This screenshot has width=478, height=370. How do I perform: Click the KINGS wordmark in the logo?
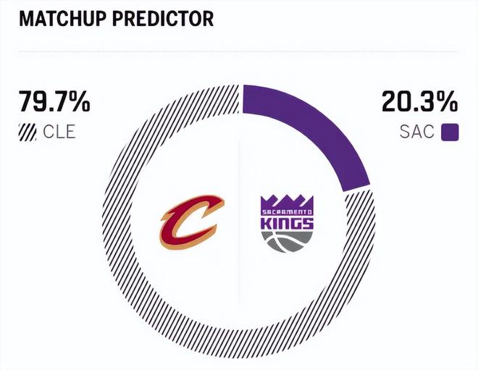point(287,223)
